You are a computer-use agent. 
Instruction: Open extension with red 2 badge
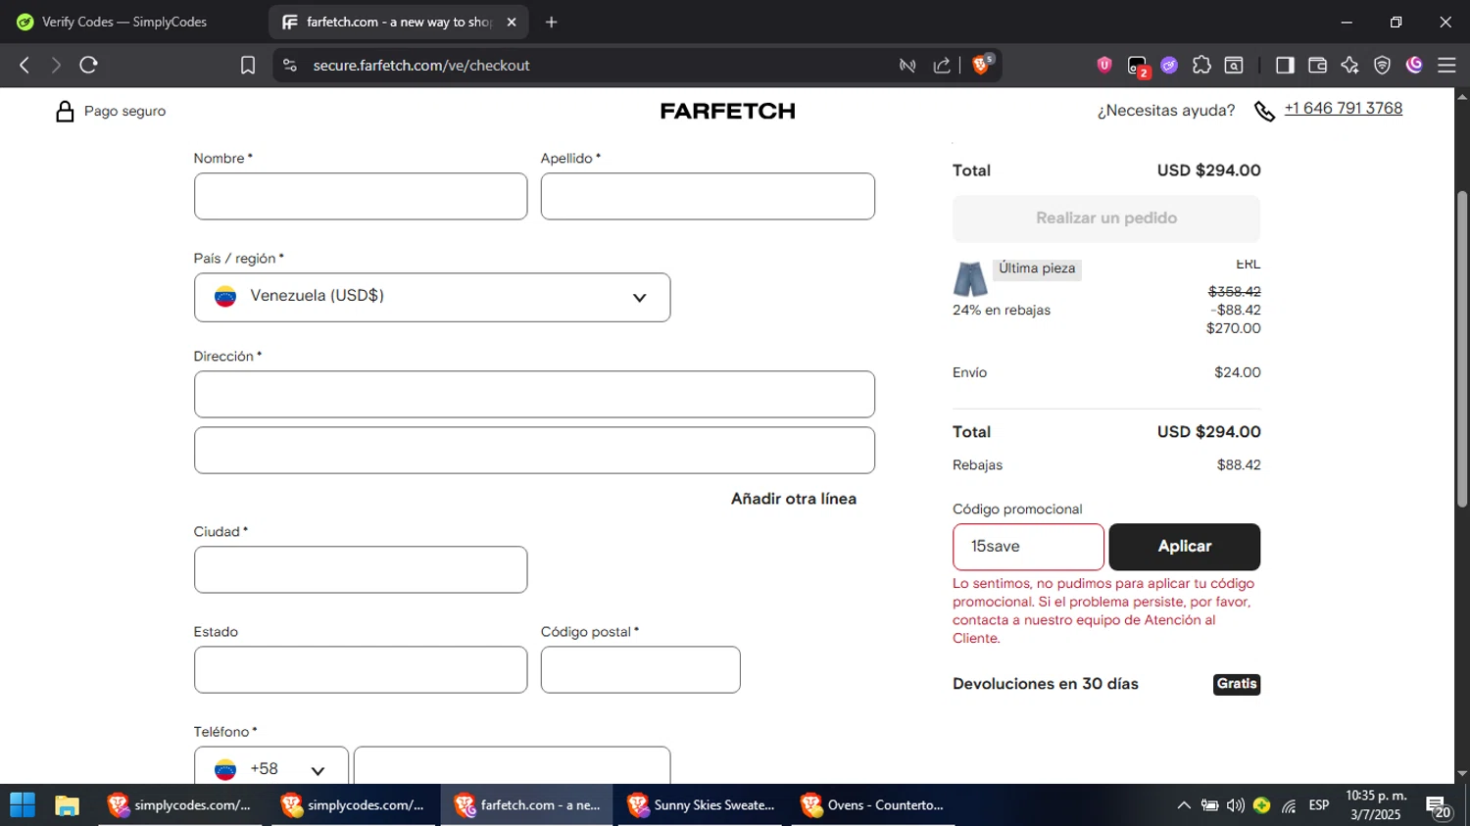click(x=1138, y=66)
